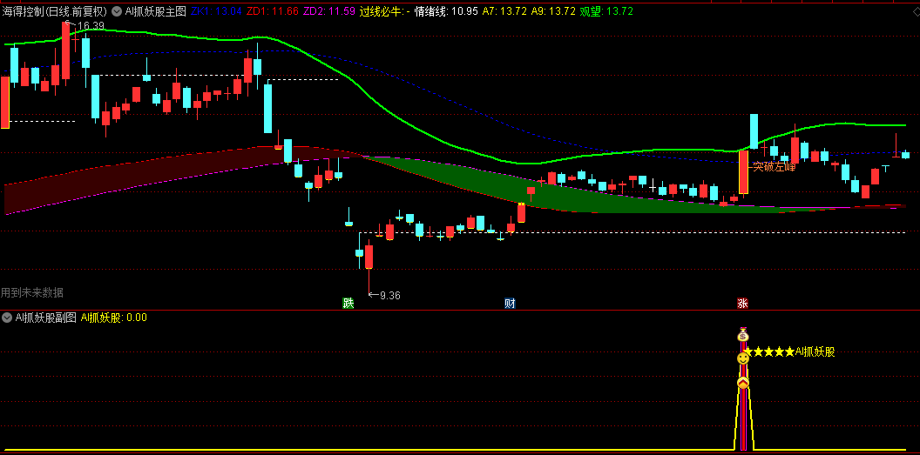Click the 16.39 high price label
This screenshot has width=920, height=455.
click(x=91, y=25)
